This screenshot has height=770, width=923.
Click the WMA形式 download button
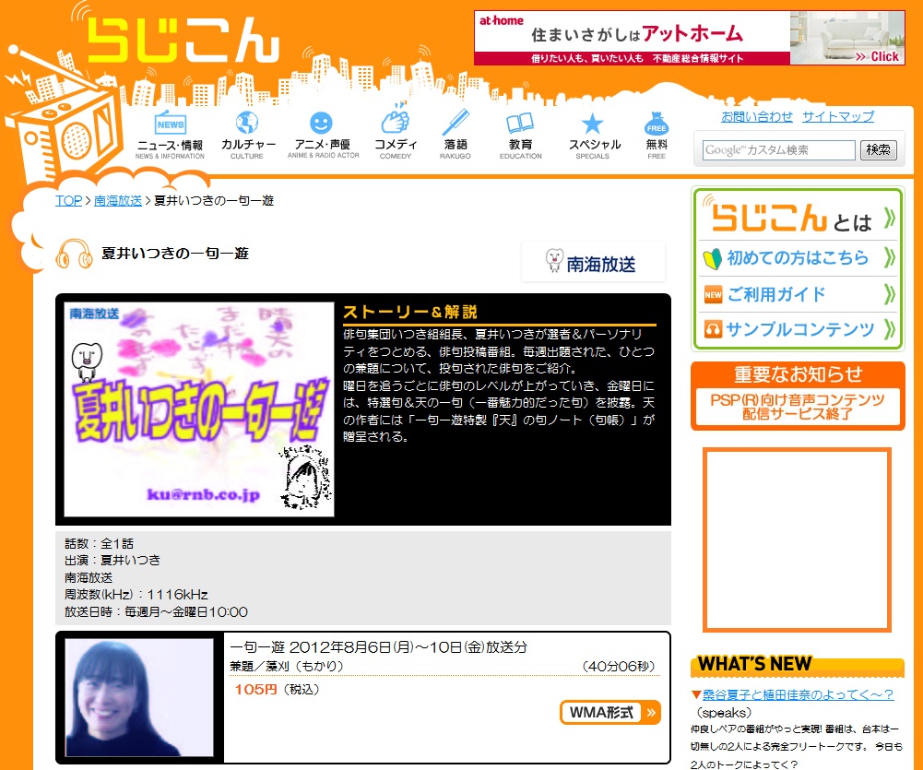click(609, 712)
